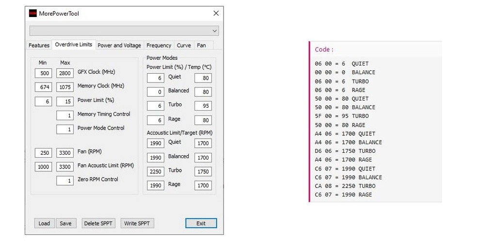Open the GPU selection dropdown
Image resolution: width=485 pixels, height=245 pixels.
coord(124,31)
